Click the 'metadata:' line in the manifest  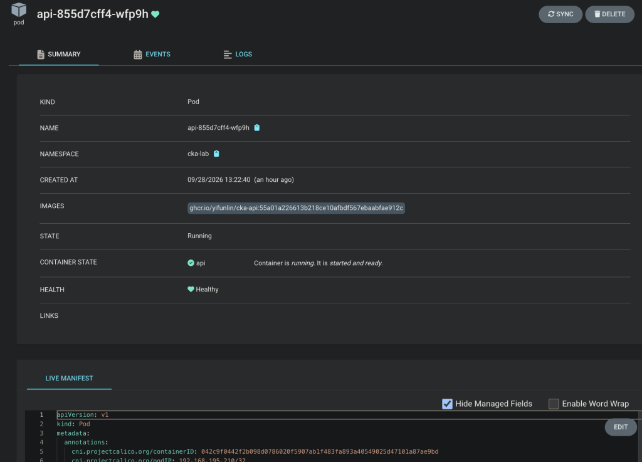[x=73, y=433]
